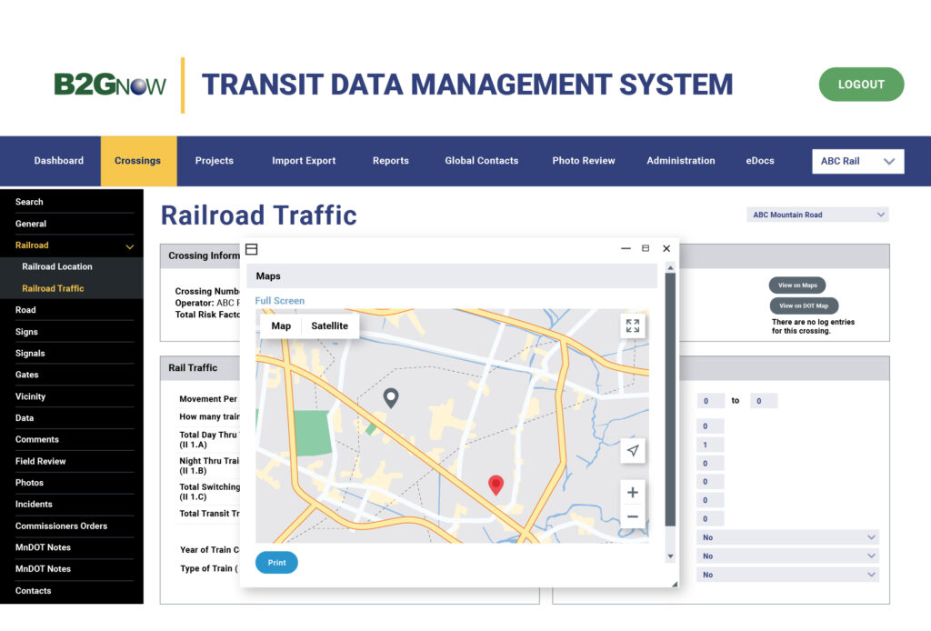Click the map pin icon in dialog header
This screenshot has height=631, width=931.
tap(252, 249)
